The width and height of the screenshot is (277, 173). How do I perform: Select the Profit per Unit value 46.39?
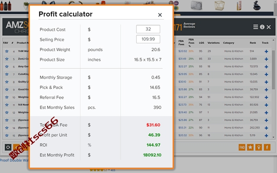click(154, 135)
